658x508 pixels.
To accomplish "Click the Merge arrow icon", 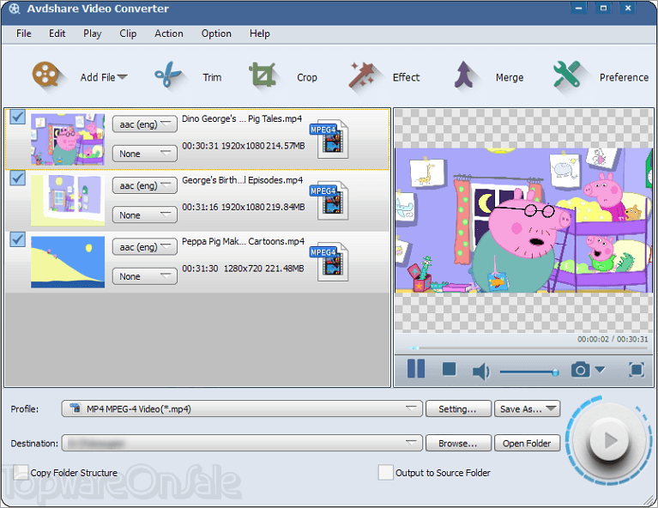I will pos(464,75).
